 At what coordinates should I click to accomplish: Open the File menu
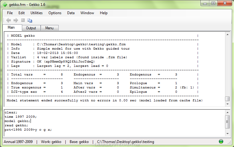[x=10, y=13]
